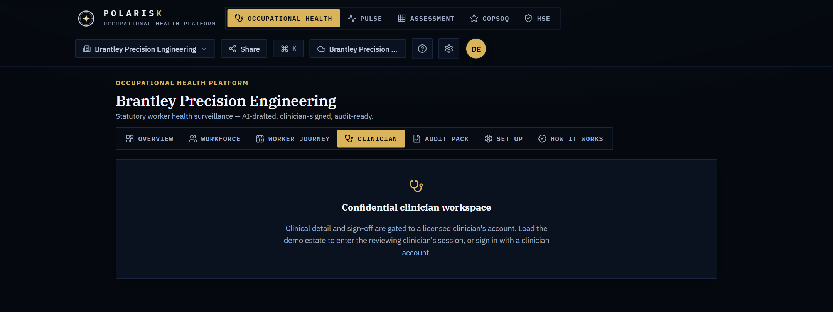Open the help question mark icon
Image resolution: width=833 pixels, height=312 pixels.
pyautogui.click(x=422, y=49)
